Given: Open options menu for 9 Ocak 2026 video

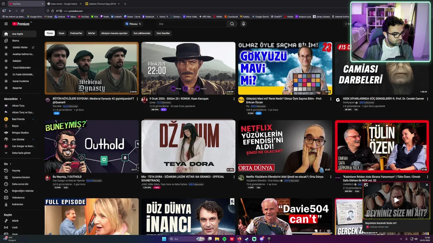Looking at the screenshot, I should click(x=234, y=99).
